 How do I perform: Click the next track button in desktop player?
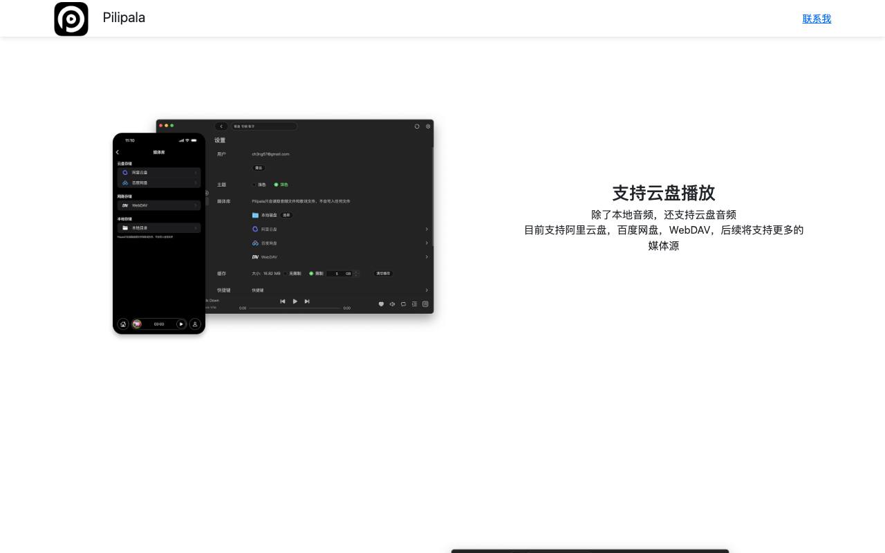[x=307, y=301]
